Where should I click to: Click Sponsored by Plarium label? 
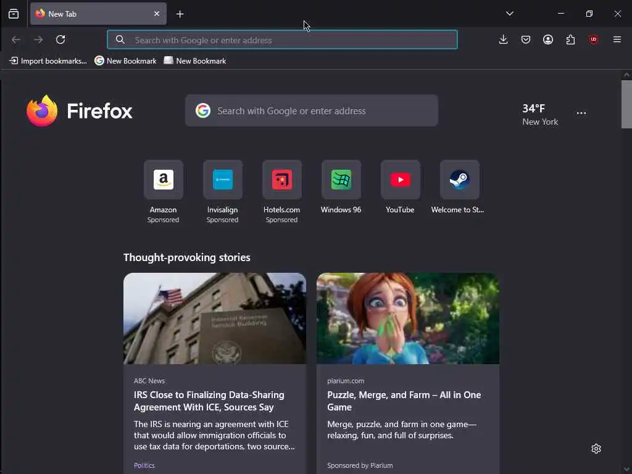click(360, 465)
